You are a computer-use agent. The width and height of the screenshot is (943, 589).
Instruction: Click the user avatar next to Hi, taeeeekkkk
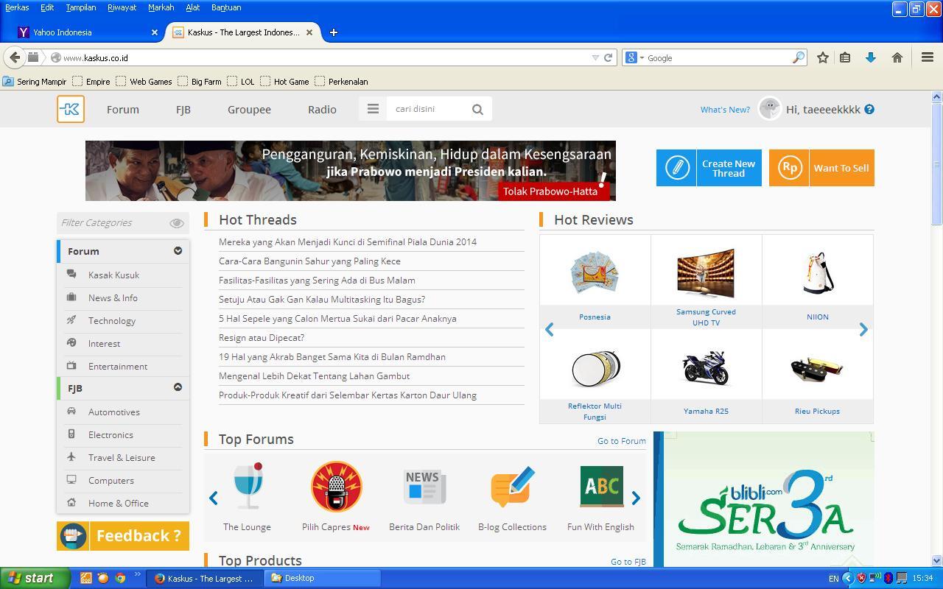point(770,109)
